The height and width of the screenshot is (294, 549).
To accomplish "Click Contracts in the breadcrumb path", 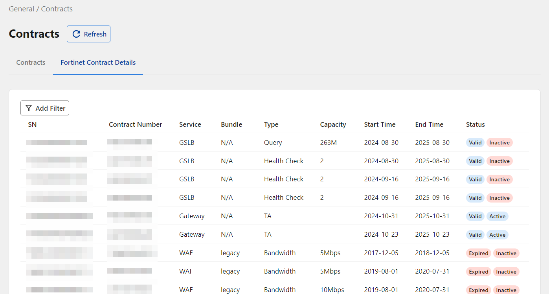I will 57,9.
